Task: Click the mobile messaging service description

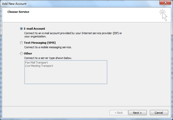Action: (48, 47)
